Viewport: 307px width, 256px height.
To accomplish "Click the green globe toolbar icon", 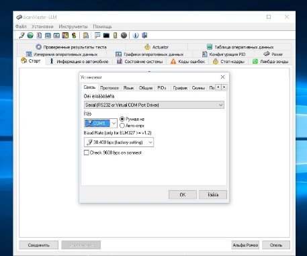I will click(30, 36).
